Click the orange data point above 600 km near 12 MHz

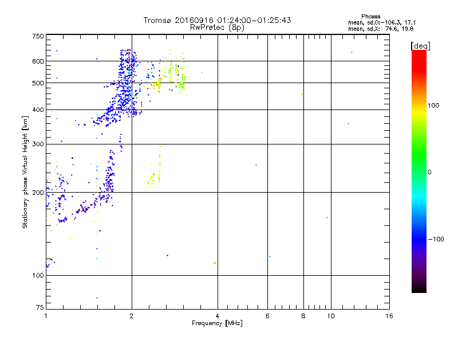click(352, 53)
